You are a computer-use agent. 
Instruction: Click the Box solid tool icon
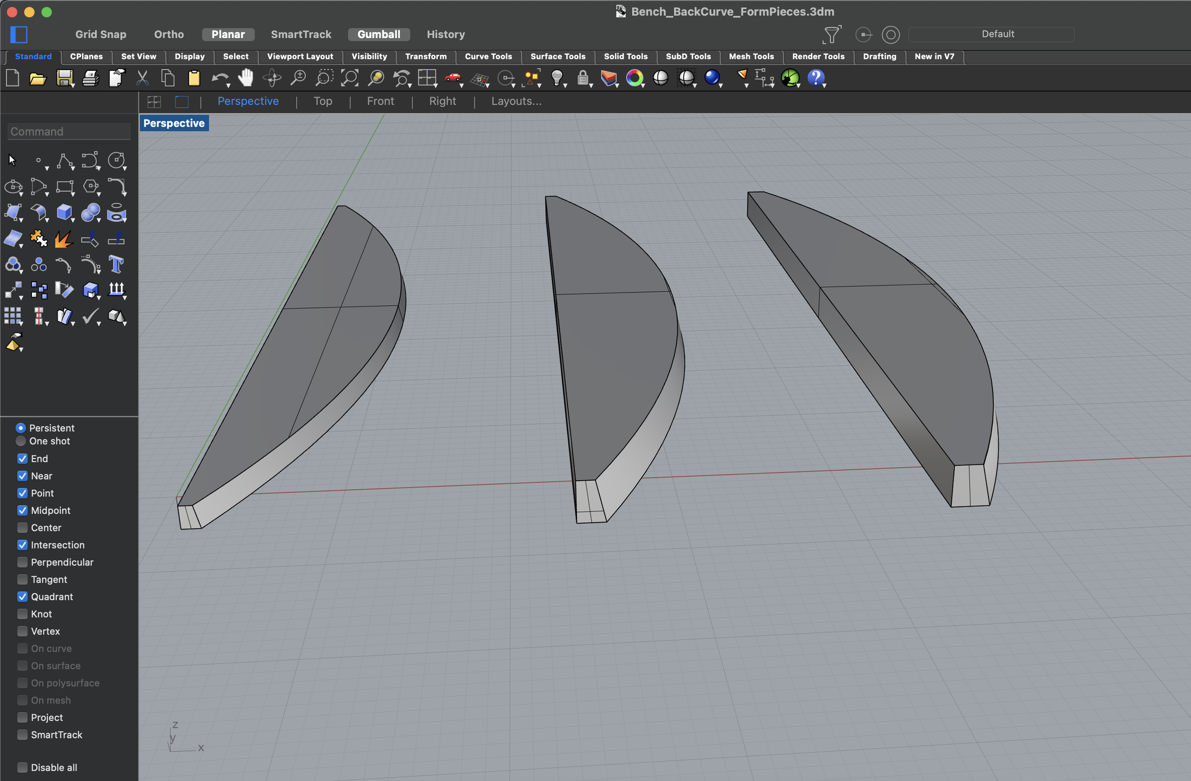(64, 212)
